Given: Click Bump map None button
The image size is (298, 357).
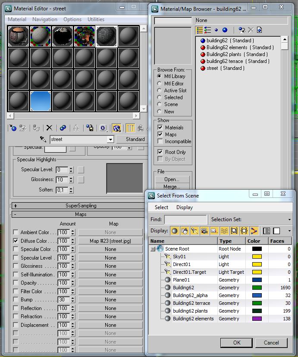Looking at the screenshot, I should point(110,300).
